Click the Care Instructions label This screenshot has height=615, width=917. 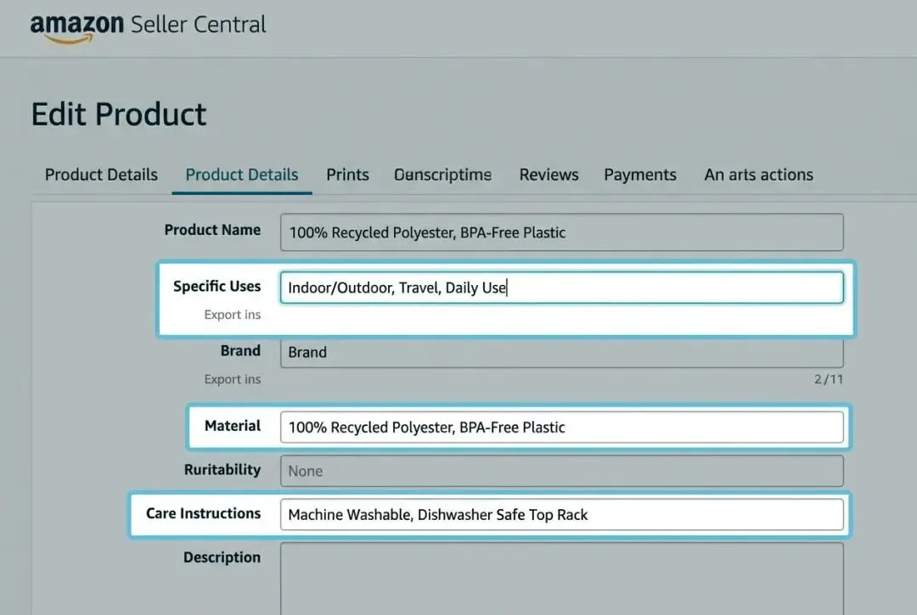click(x=203, y=513)
